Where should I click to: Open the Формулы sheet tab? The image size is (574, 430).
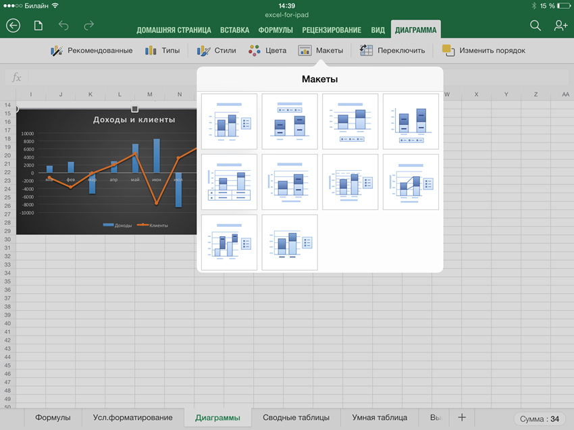tap(53, 418)
